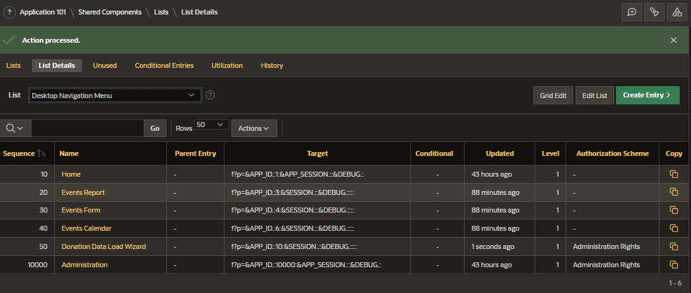
Task: Open the Administration entry link
Action: pyautogui.click(x=84, y=265)
